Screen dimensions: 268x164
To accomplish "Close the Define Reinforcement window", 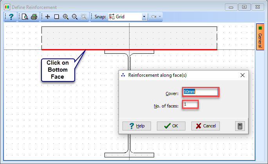I will pyautogui.click(x=257, y=7).
